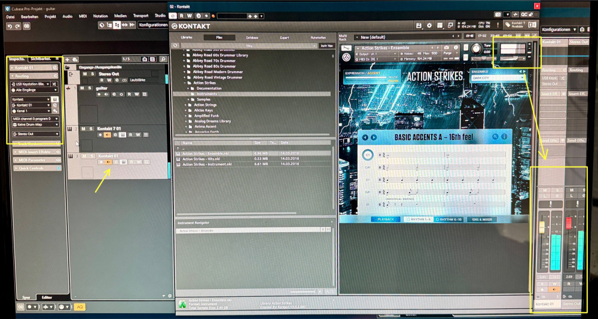This screenshot has width=598, height=319.
Task: Open the track list search magnifier
Action: click(163, 59)
